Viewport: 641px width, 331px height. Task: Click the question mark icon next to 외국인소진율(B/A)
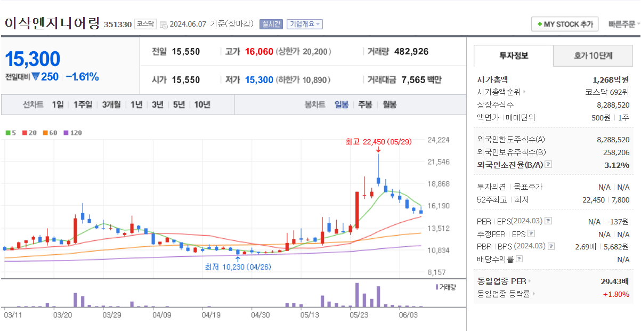[x=548, y=165]
